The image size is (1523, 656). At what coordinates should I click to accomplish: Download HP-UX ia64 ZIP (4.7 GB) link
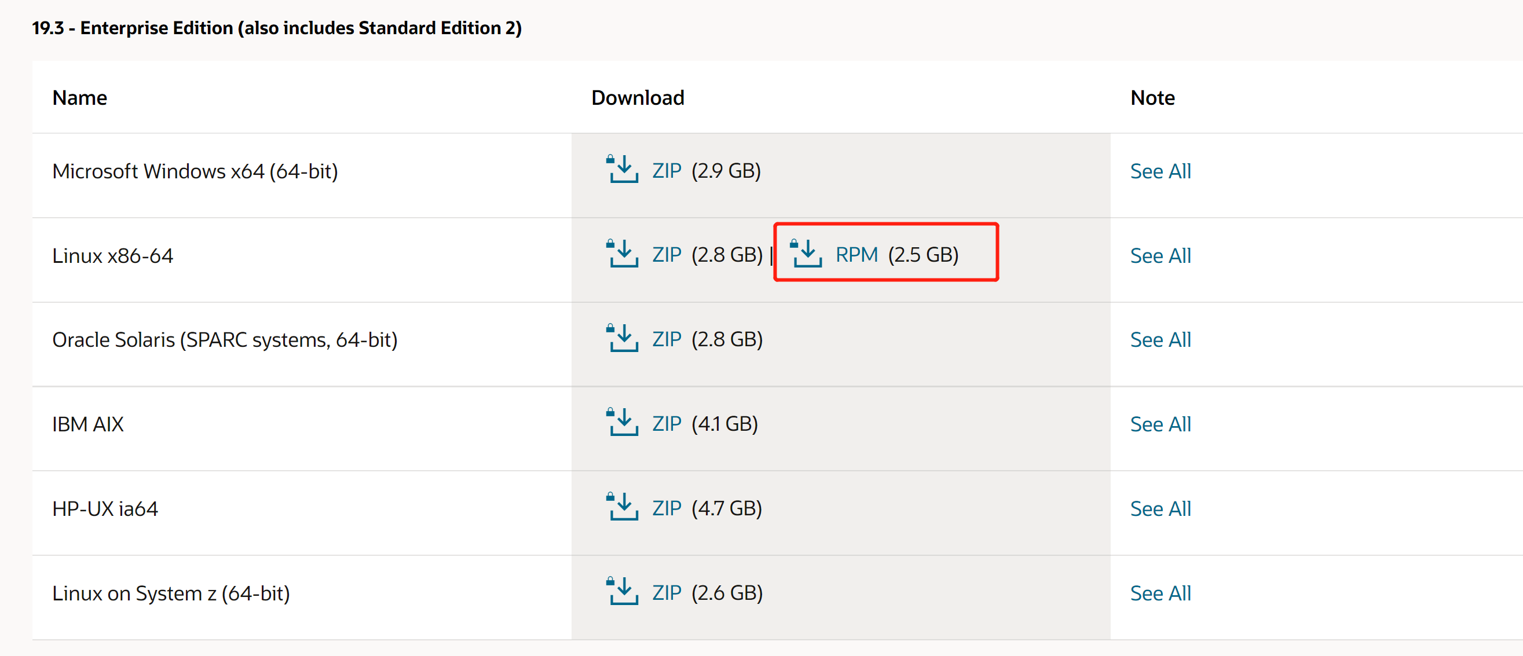[667, 509]
